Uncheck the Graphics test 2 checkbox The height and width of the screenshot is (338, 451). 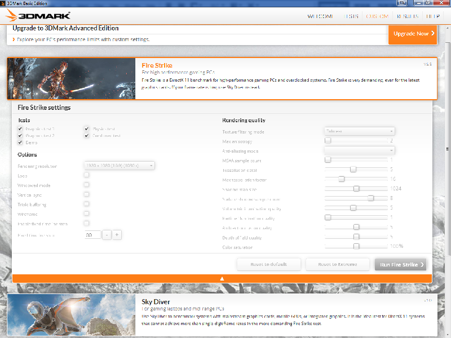tap(20, 136)
